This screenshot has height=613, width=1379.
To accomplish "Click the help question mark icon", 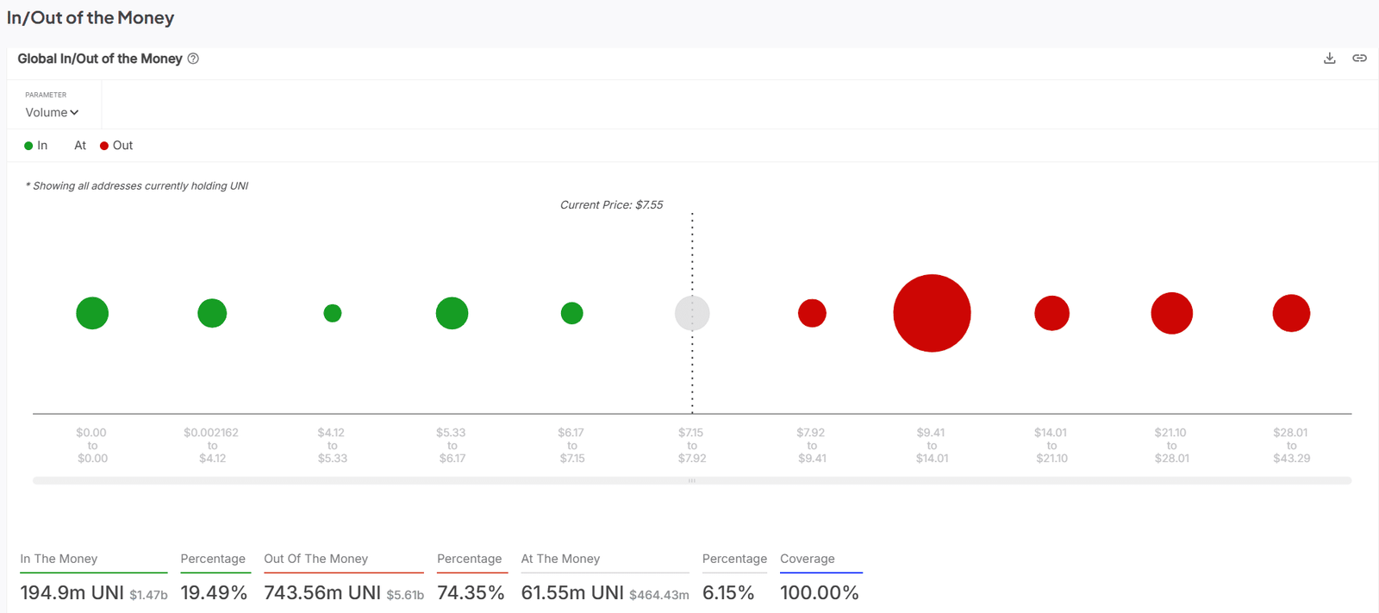I will (193, 59).
